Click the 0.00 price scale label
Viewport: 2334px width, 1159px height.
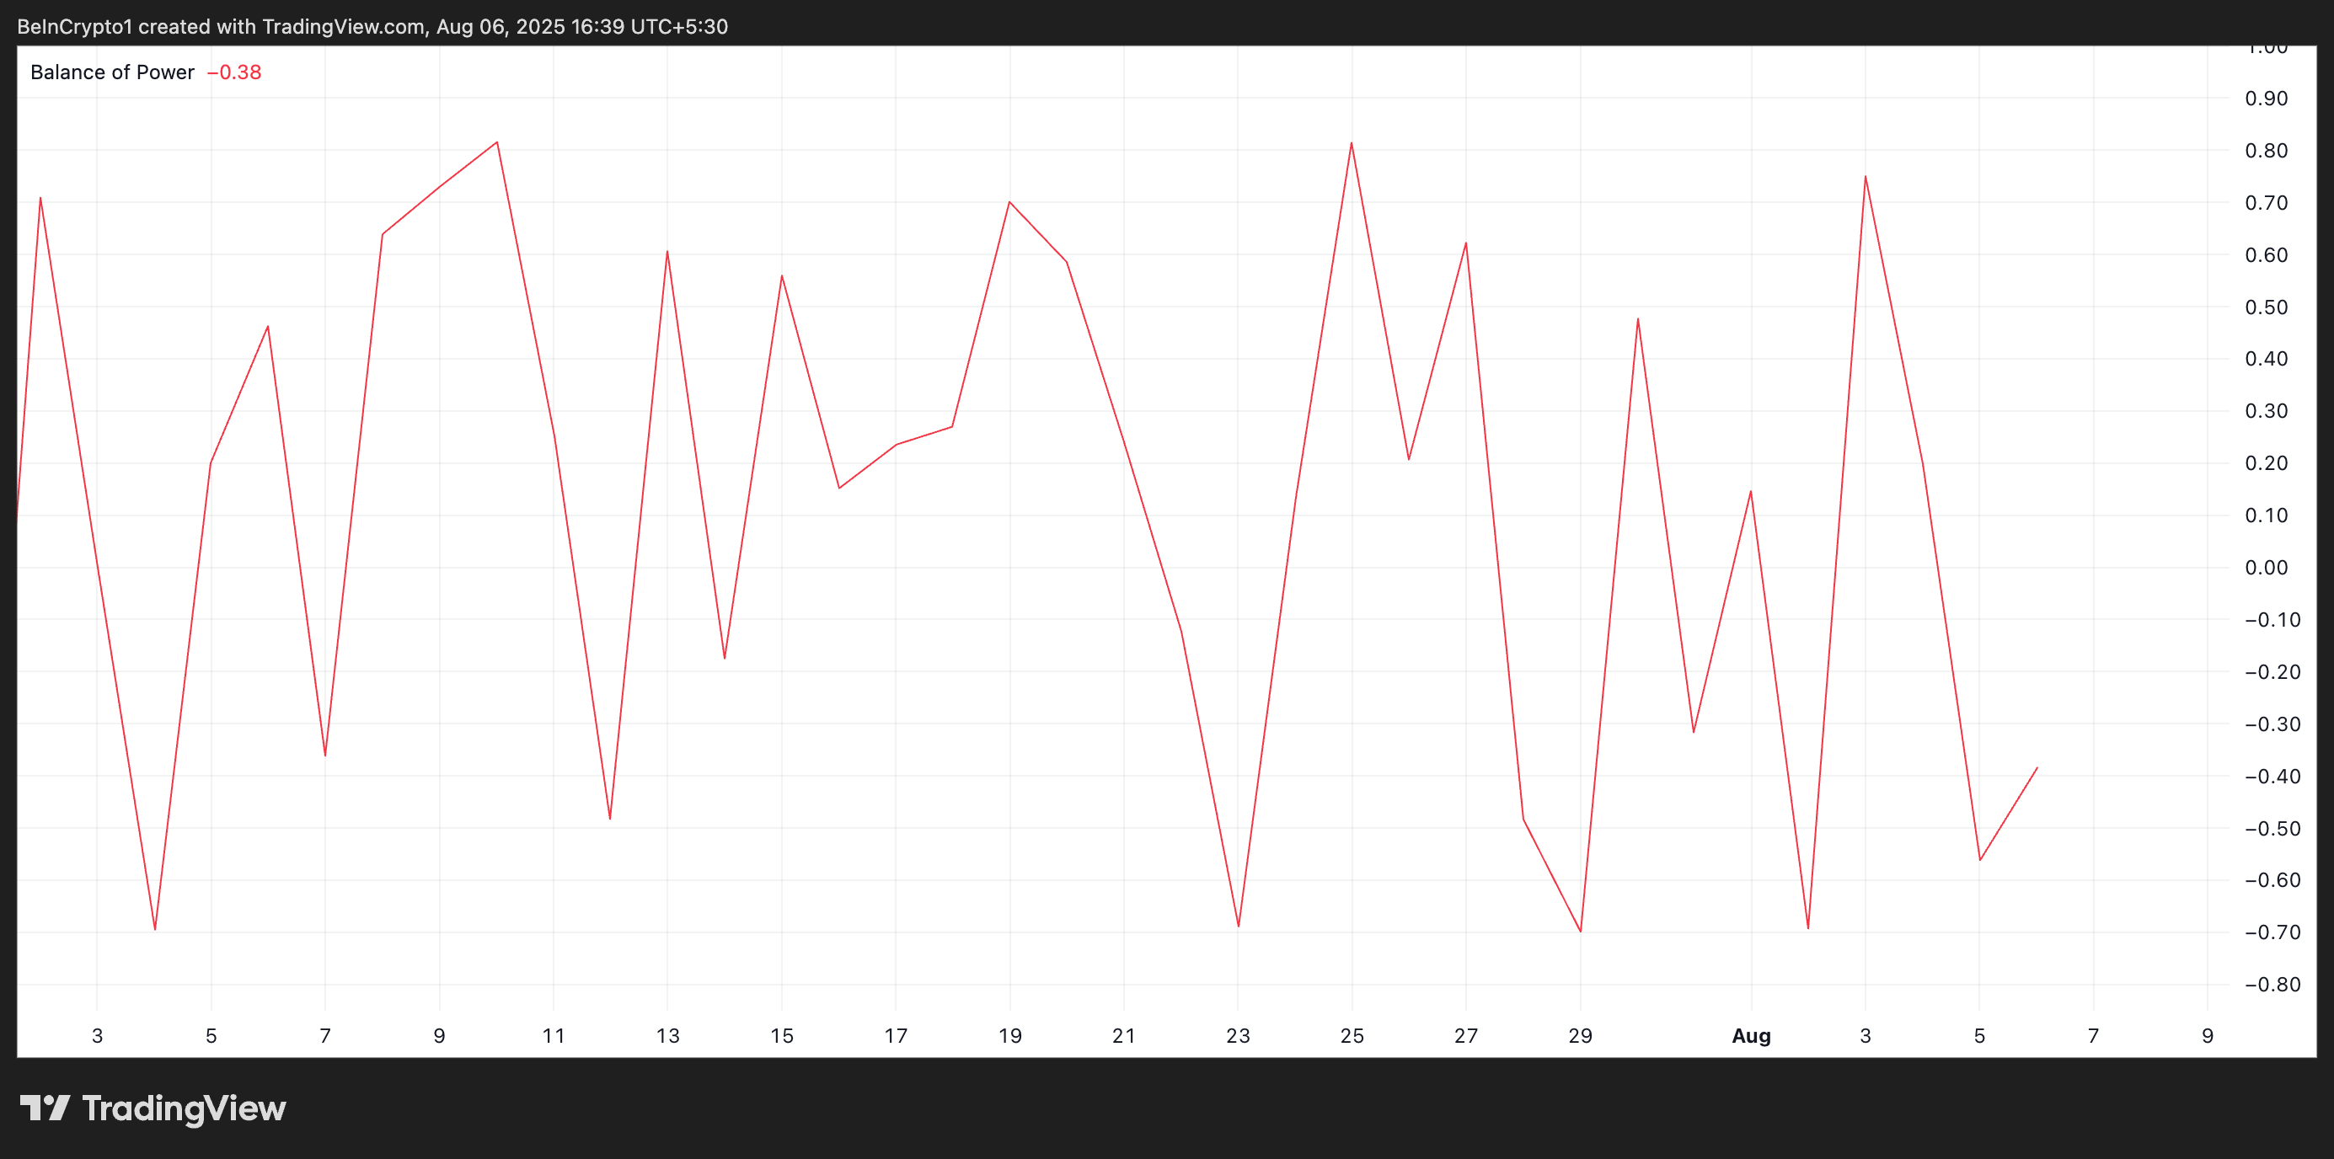[x=2266, y=568]
